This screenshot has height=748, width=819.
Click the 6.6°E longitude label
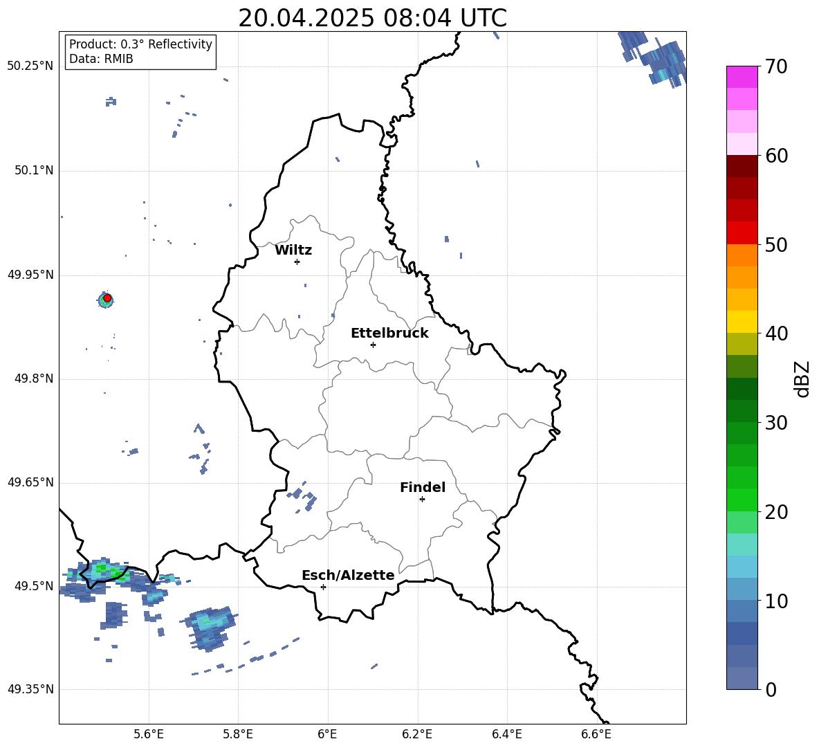tap(596, 734)
